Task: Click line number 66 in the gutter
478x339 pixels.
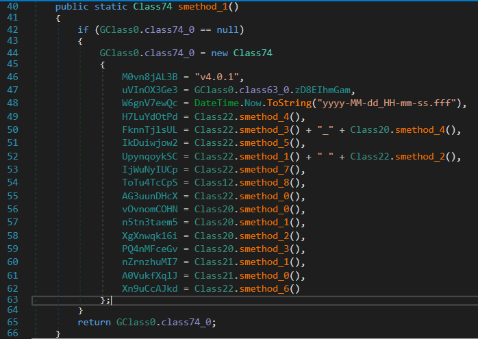Action: 12,334
